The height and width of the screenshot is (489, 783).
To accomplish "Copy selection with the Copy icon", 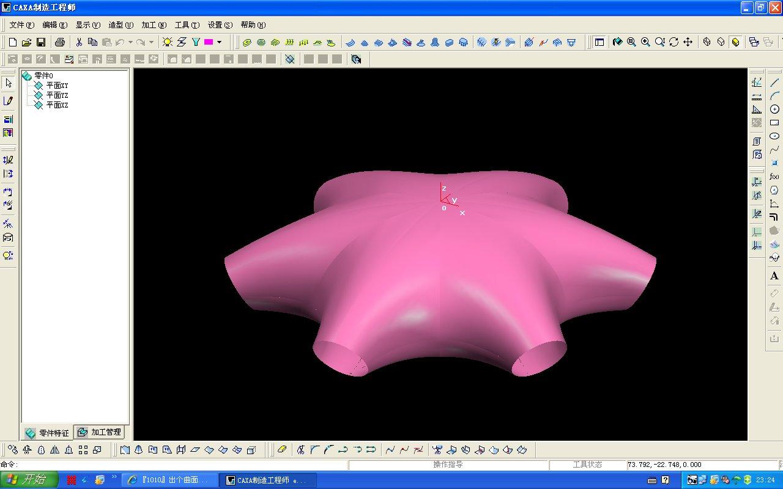I will pos(92,42).
